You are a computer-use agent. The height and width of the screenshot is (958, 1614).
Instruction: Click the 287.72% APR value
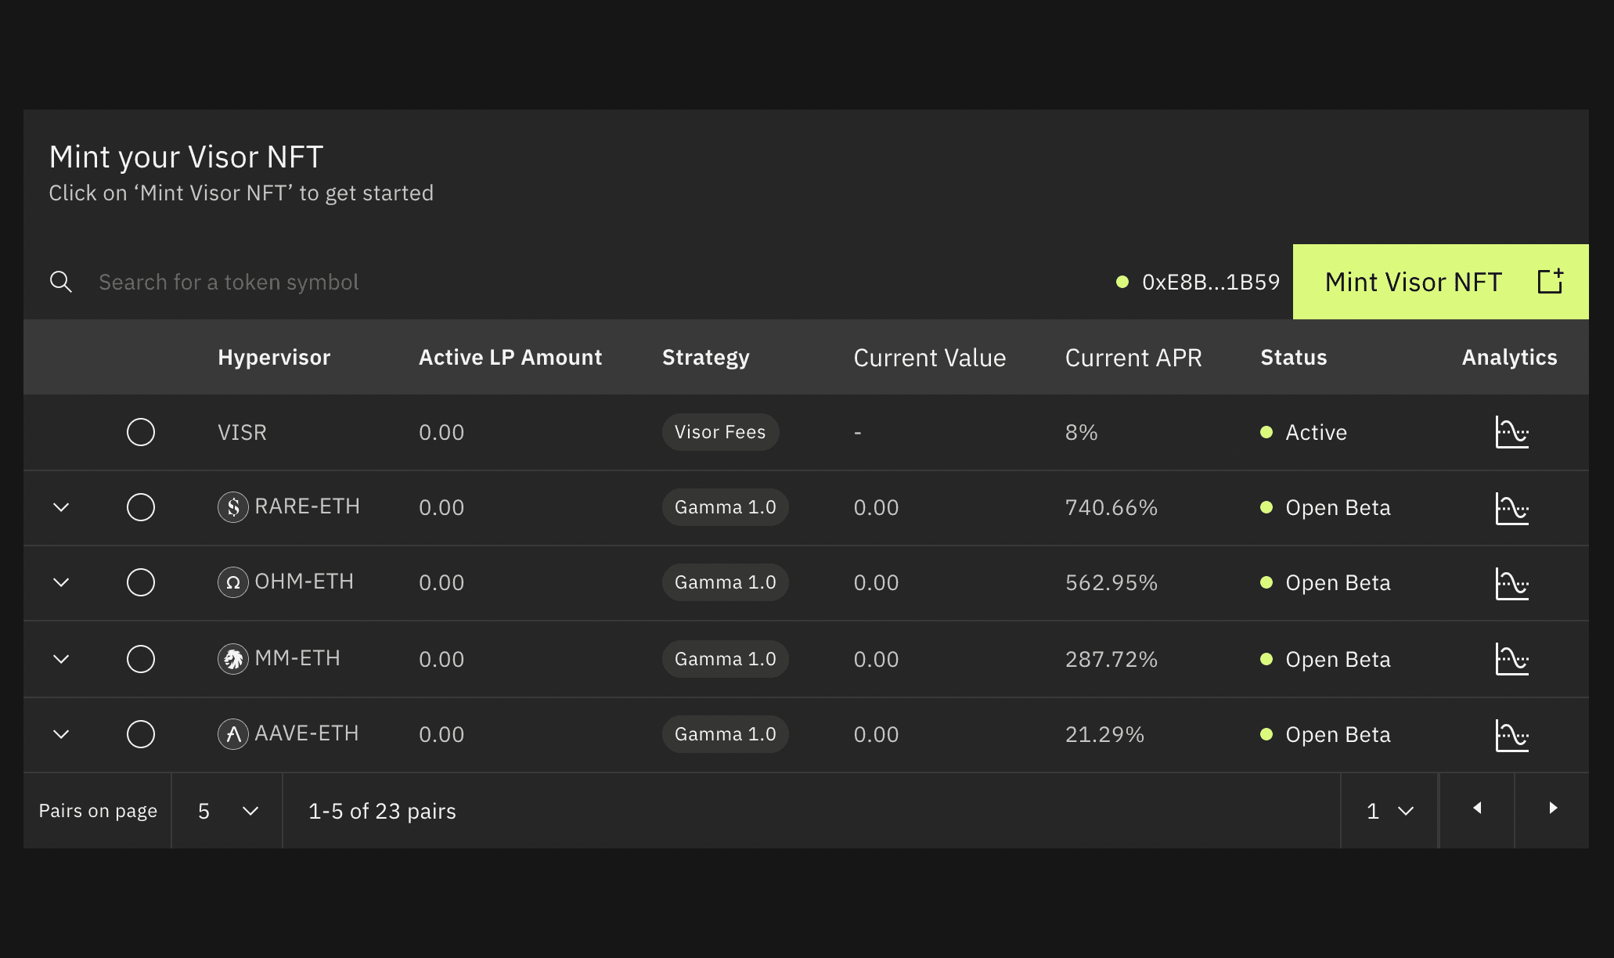click(1111, 660)
